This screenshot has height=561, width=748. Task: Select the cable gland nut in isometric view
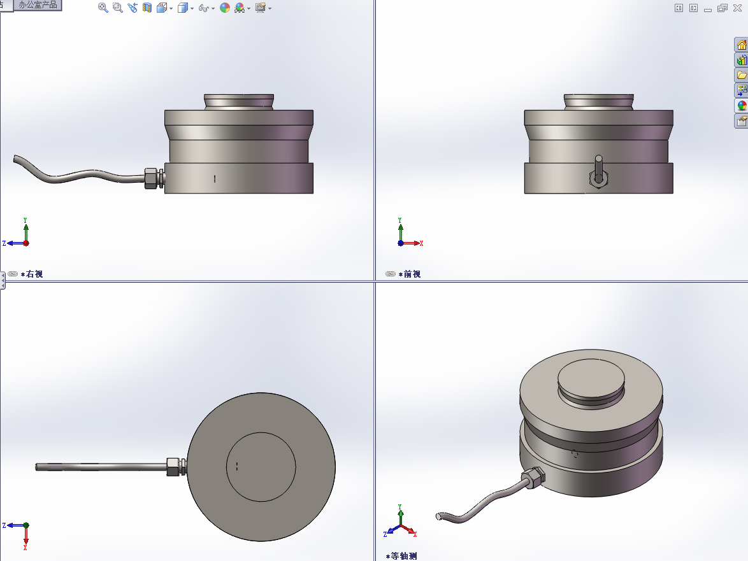(534, 477)
